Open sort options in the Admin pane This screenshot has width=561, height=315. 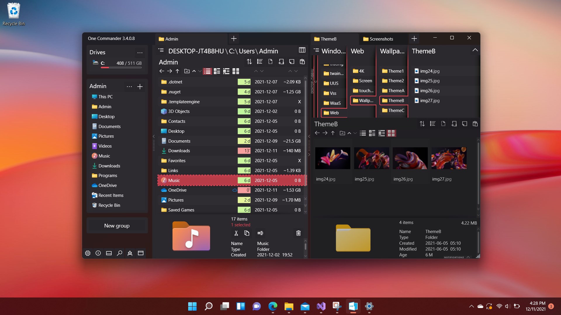tap(249, 62)
